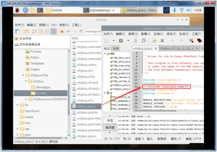This screenshot has width=217, height=152.
Task: Collapse the xillybus folder tree node
Action: 26,81
